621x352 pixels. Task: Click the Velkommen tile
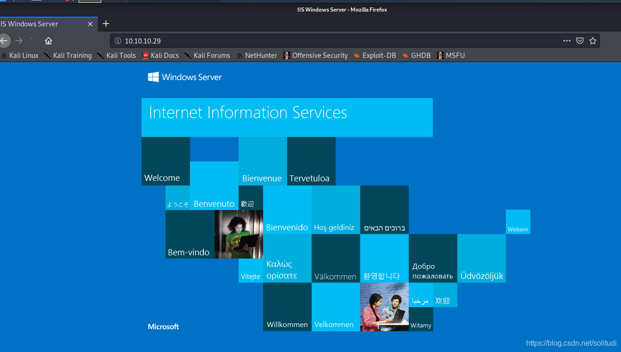click(x=336, y=307)
